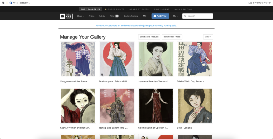The image size is (273, 139).
Task: Click the Doshanoyoru Taisho Girl title
Action: [114, 81]
